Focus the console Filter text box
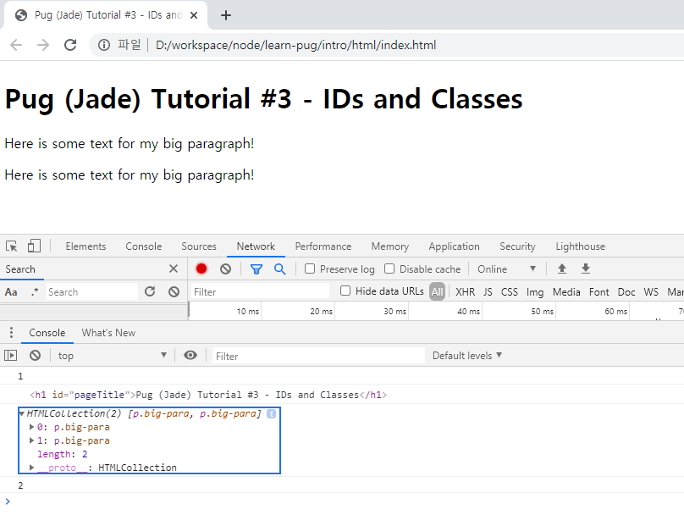The image size is (684, 526). (318, 356)
